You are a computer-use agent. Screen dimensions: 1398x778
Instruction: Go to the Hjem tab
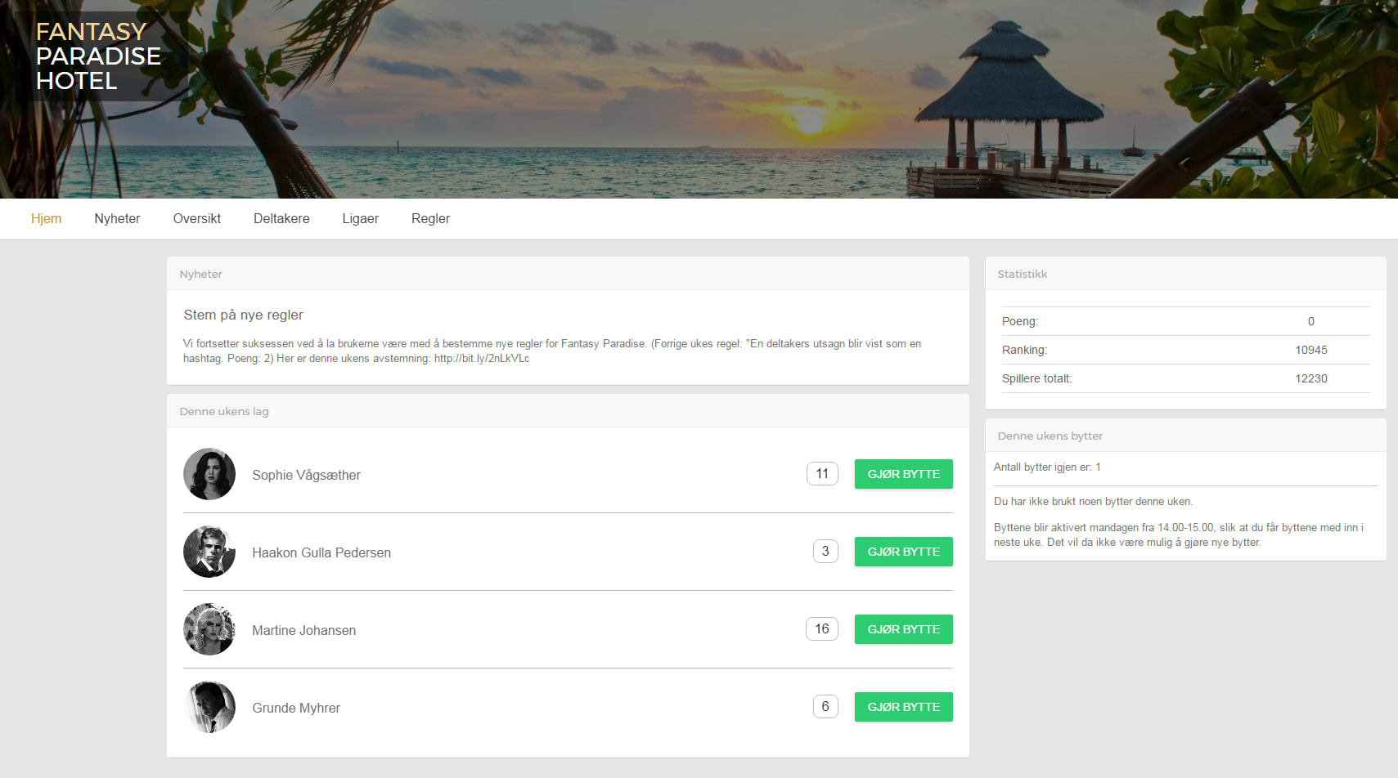(46, 219)
